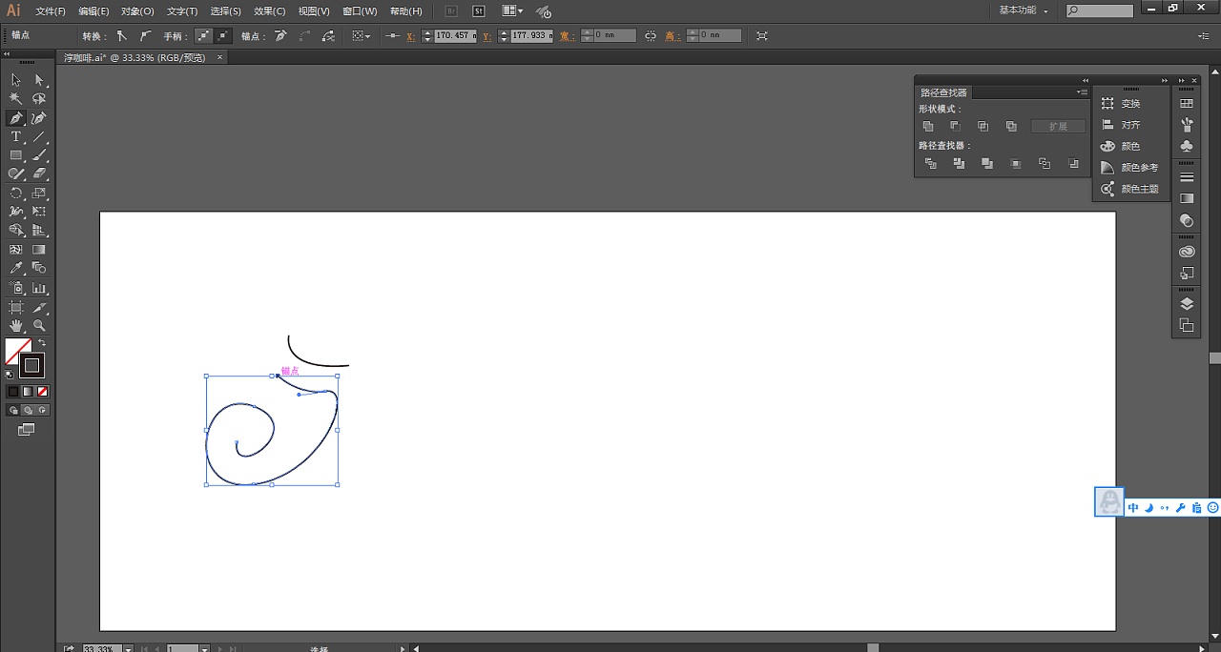Screen dimensions: 1221x652
Task: Open the 窗口(W) menu
Action: pos(360,11)
